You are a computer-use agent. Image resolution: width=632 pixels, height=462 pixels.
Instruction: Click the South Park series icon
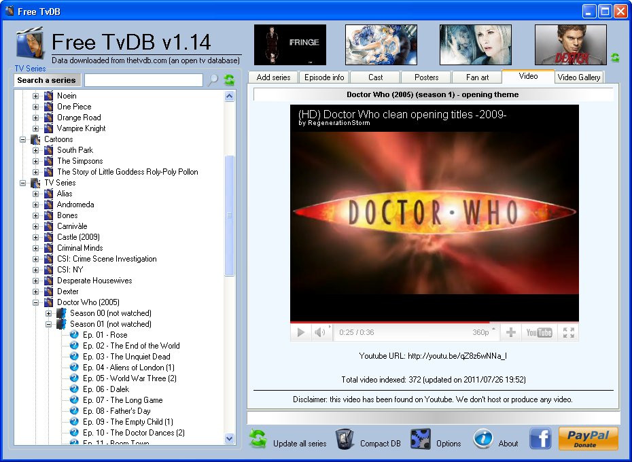point(48,150)
